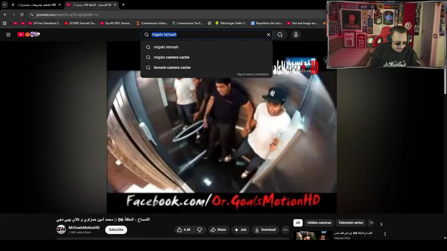
Task: Select the 'All' filter chip
Action: [x=298, y=223]
